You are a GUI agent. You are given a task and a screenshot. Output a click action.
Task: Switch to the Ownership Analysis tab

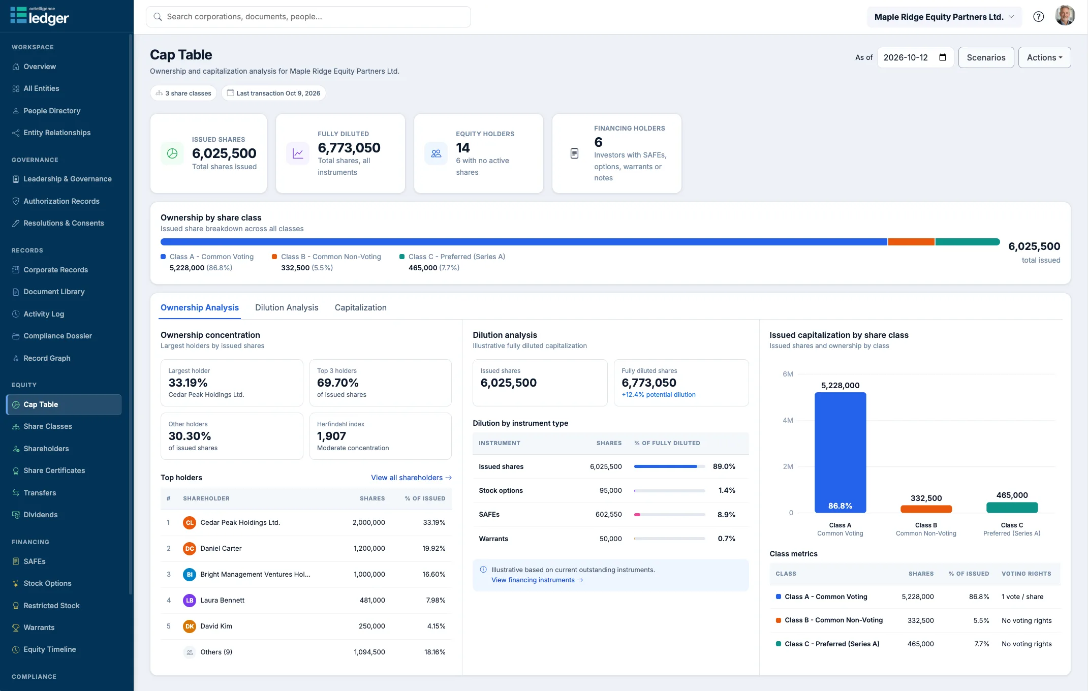point(199,307)
